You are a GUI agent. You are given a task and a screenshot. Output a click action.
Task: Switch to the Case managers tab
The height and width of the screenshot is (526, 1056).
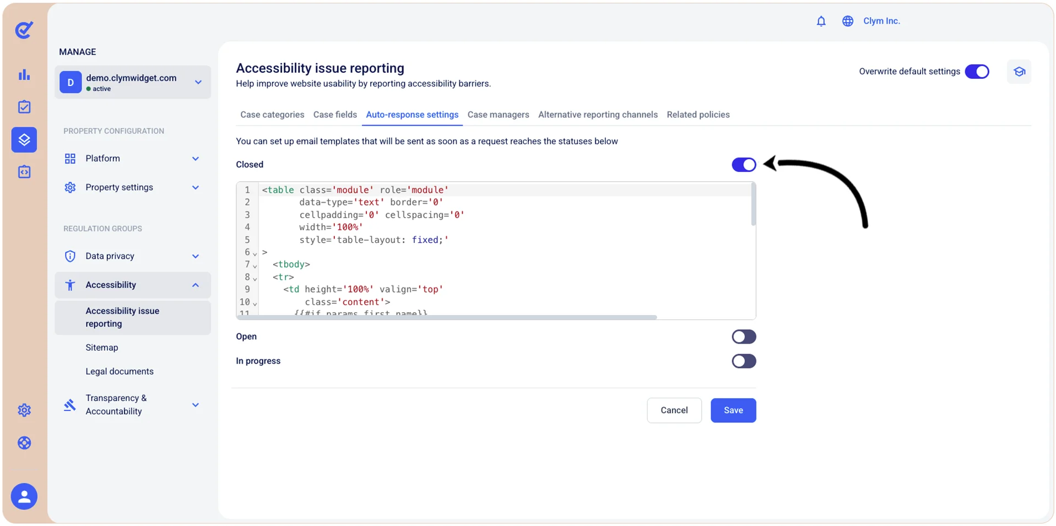pyautogui.click(x=498, y=115)
